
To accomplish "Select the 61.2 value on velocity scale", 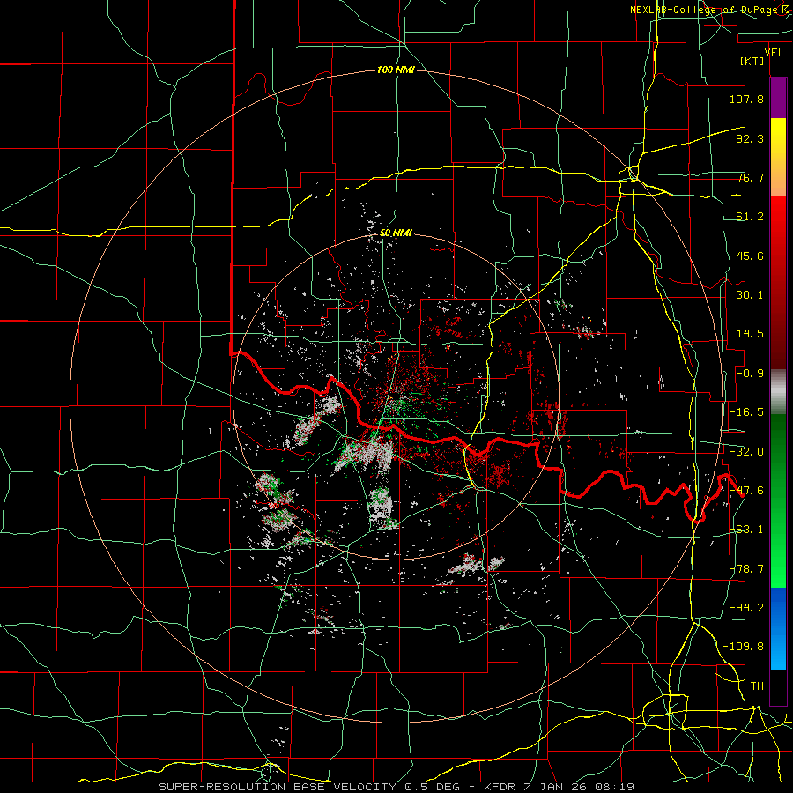I will pos(750,217).
